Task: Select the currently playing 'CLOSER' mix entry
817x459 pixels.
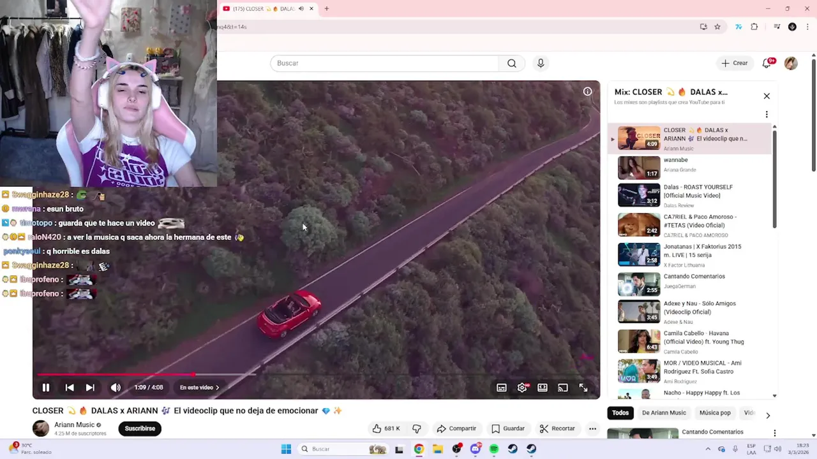Action: (689, 138)
